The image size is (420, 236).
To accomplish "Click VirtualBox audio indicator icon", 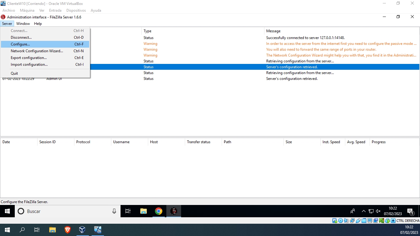I will coord(346,221).
